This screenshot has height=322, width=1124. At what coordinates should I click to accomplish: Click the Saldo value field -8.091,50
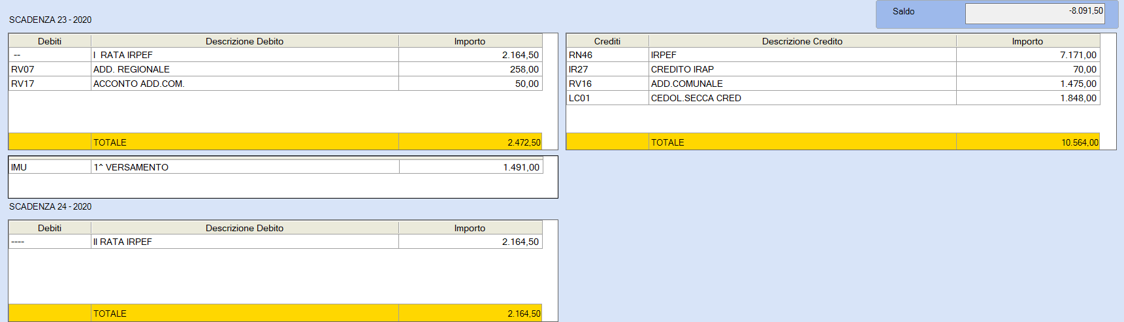1035,14
